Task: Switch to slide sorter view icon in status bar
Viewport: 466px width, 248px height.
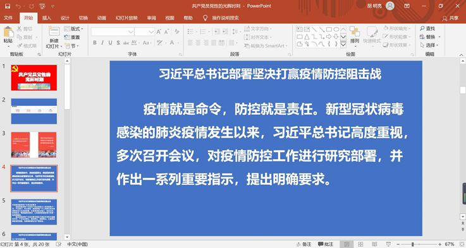Action: (360, 244)
